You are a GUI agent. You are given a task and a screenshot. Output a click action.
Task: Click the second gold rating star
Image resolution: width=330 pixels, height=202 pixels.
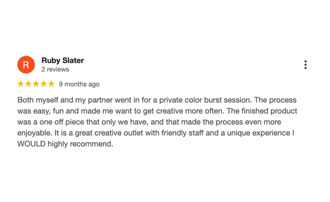pos(28,84)
